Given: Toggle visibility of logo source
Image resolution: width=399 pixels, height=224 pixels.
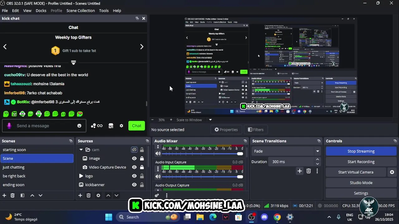Looking at the screenshot, I should 134,176.
